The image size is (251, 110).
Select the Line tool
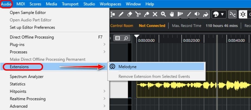189,15
